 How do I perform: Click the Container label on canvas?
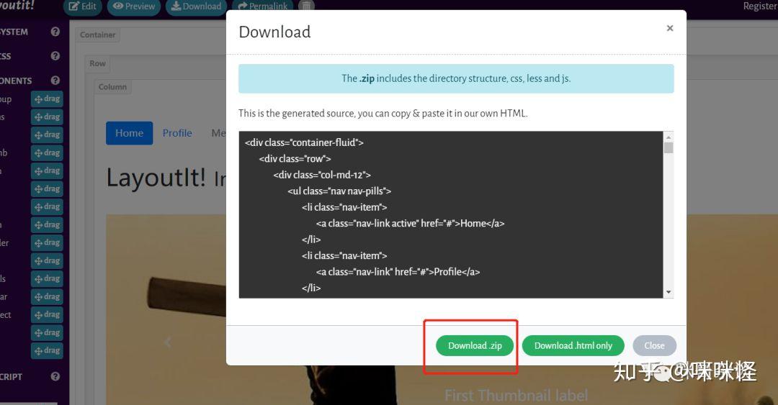click(x=98, y=35)
